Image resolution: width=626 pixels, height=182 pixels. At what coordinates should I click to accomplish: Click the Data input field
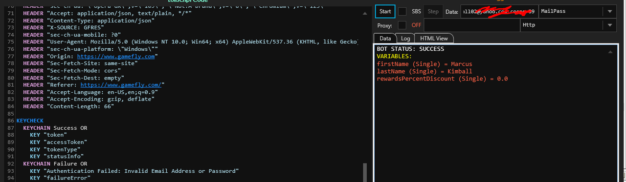tap(499, 11)
